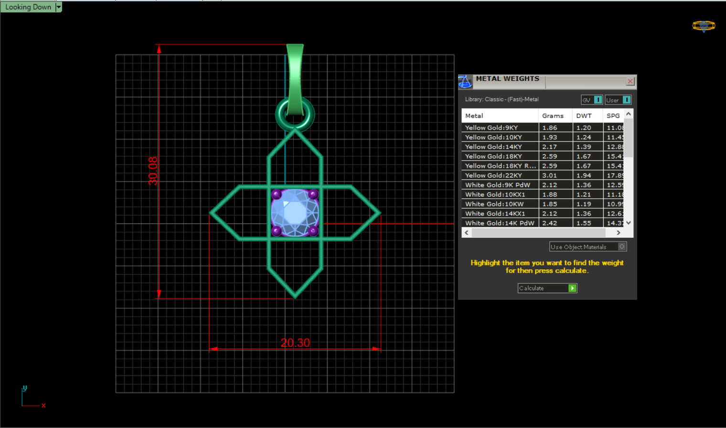Close the Metal Weights panel

click(630, 82)
